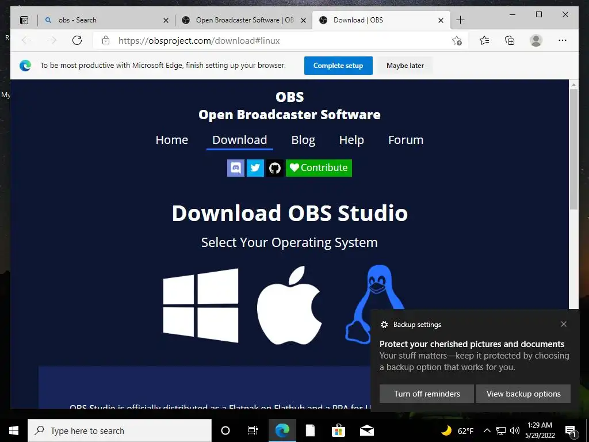Open the Download navigation link

[240, 140]
